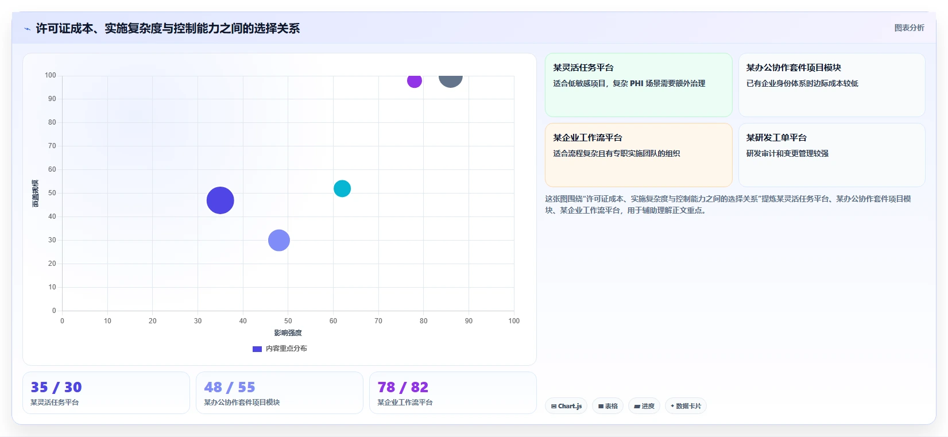Click the 35 / 30 stat value
The height and width of the screenshot is (437, 948).
tap(56, 387)
